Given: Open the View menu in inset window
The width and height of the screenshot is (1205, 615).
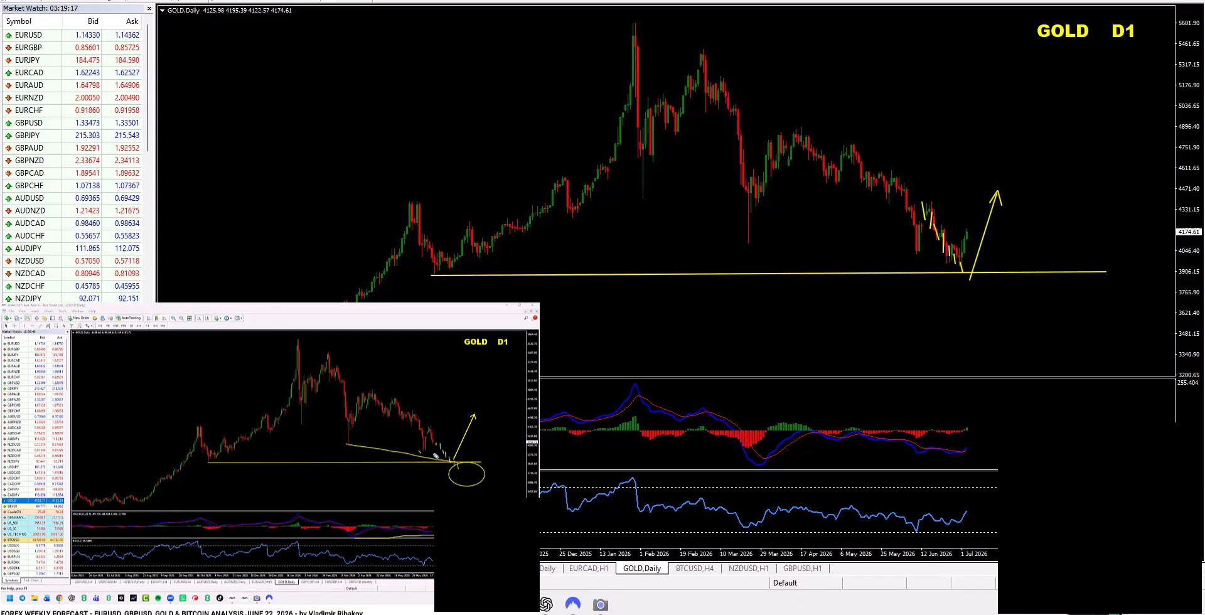Looking at the screenshot, I should 22,311.
